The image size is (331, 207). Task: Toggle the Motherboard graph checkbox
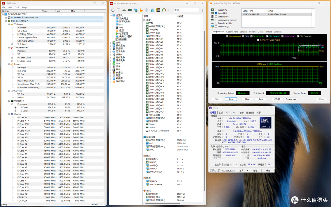227,36
